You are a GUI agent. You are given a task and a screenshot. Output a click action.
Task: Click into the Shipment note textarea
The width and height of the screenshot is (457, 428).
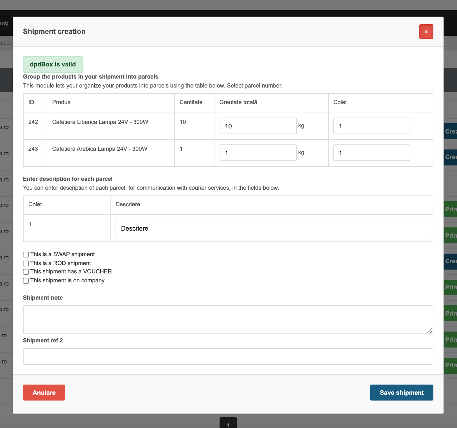(x=228, y=320)
